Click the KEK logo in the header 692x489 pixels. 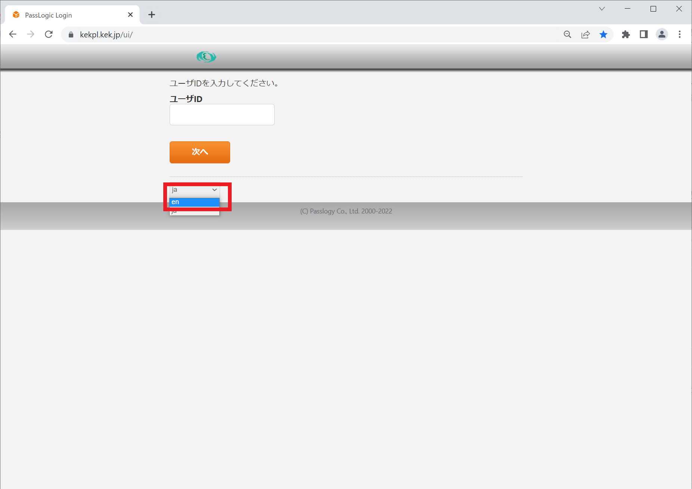pyautogui.click(x=206, y=57)
